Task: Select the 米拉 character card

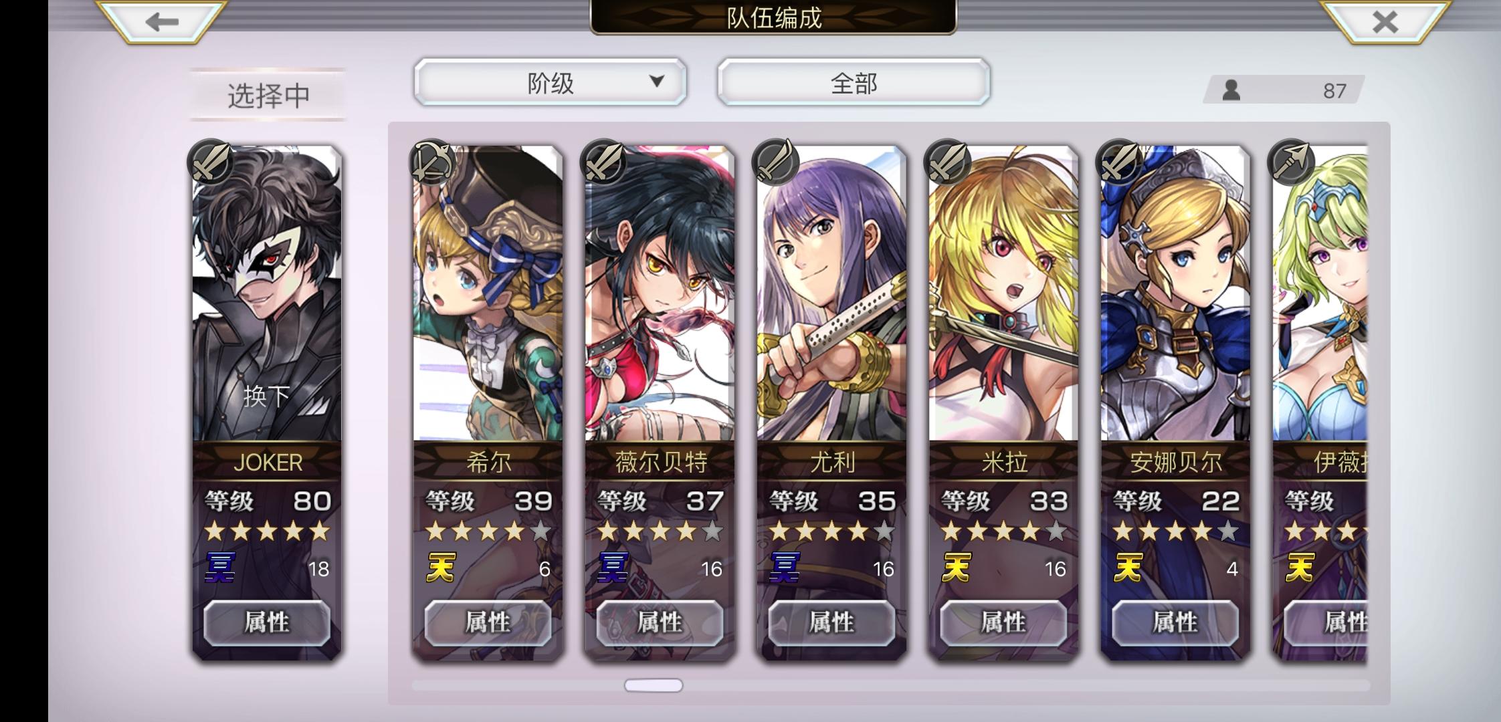Action: point(1003,402)
